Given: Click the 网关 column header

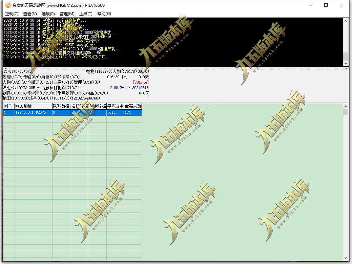Looking at the screenshot, I should [9, 106].
